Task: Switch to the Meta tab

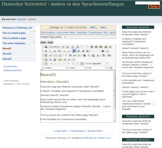Action: click(43, 42)
